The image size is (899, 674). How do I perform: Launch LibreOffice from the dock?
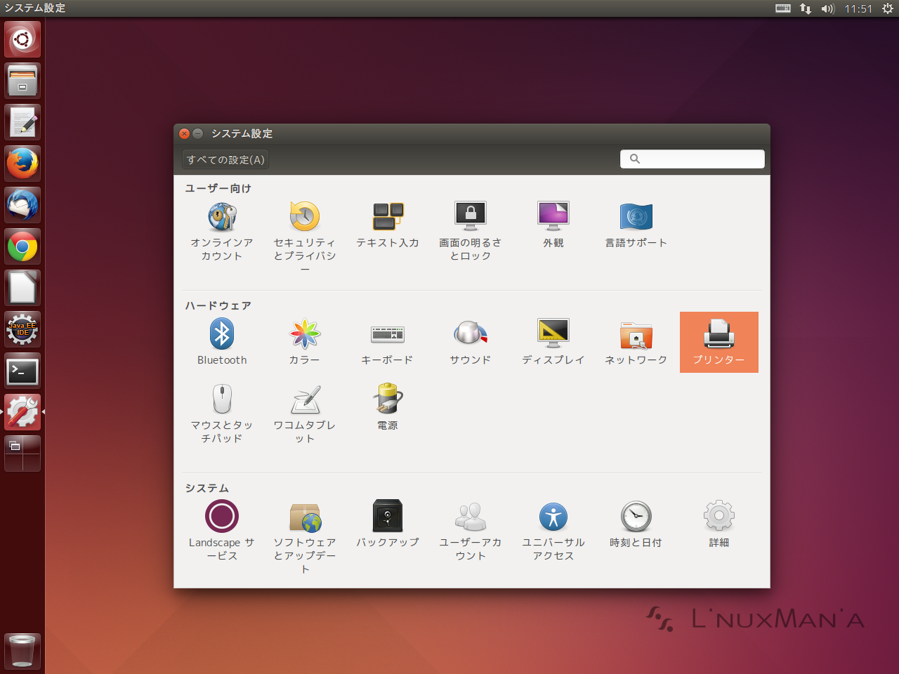click(x=22, y=288)
